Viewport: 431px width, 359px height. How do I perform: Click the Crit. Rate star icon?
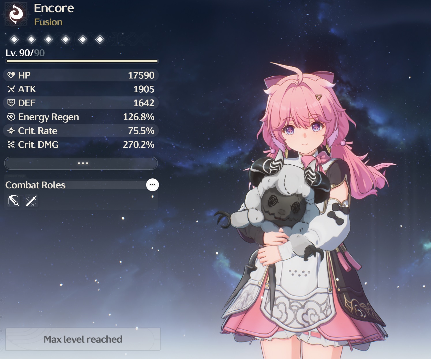[x=11, y=131]
